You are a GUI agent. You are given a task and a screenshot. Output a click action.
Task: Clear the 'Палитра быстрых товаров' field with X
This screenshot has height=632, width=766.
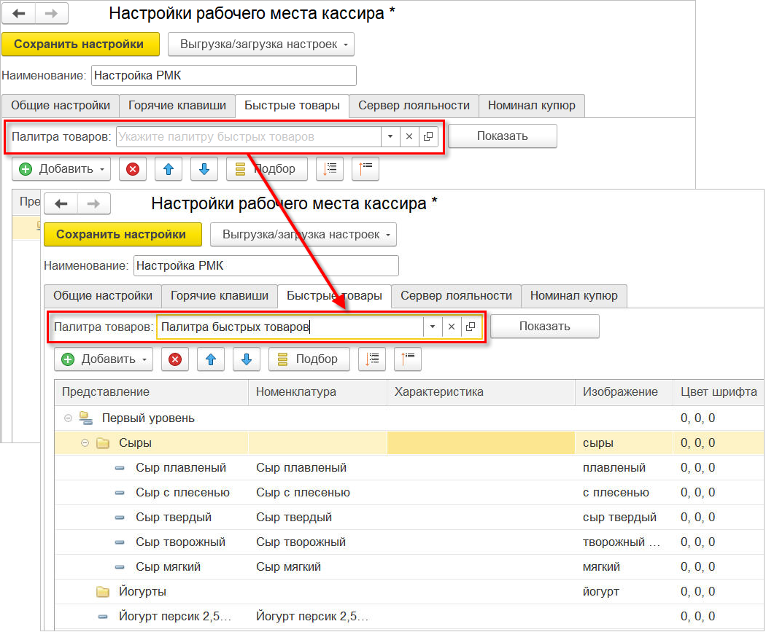coord(451,327)
